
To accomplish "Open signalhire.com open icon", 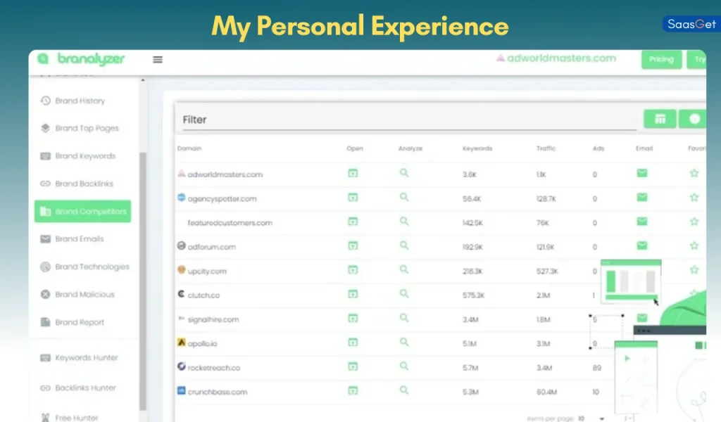I will (353, 318).
